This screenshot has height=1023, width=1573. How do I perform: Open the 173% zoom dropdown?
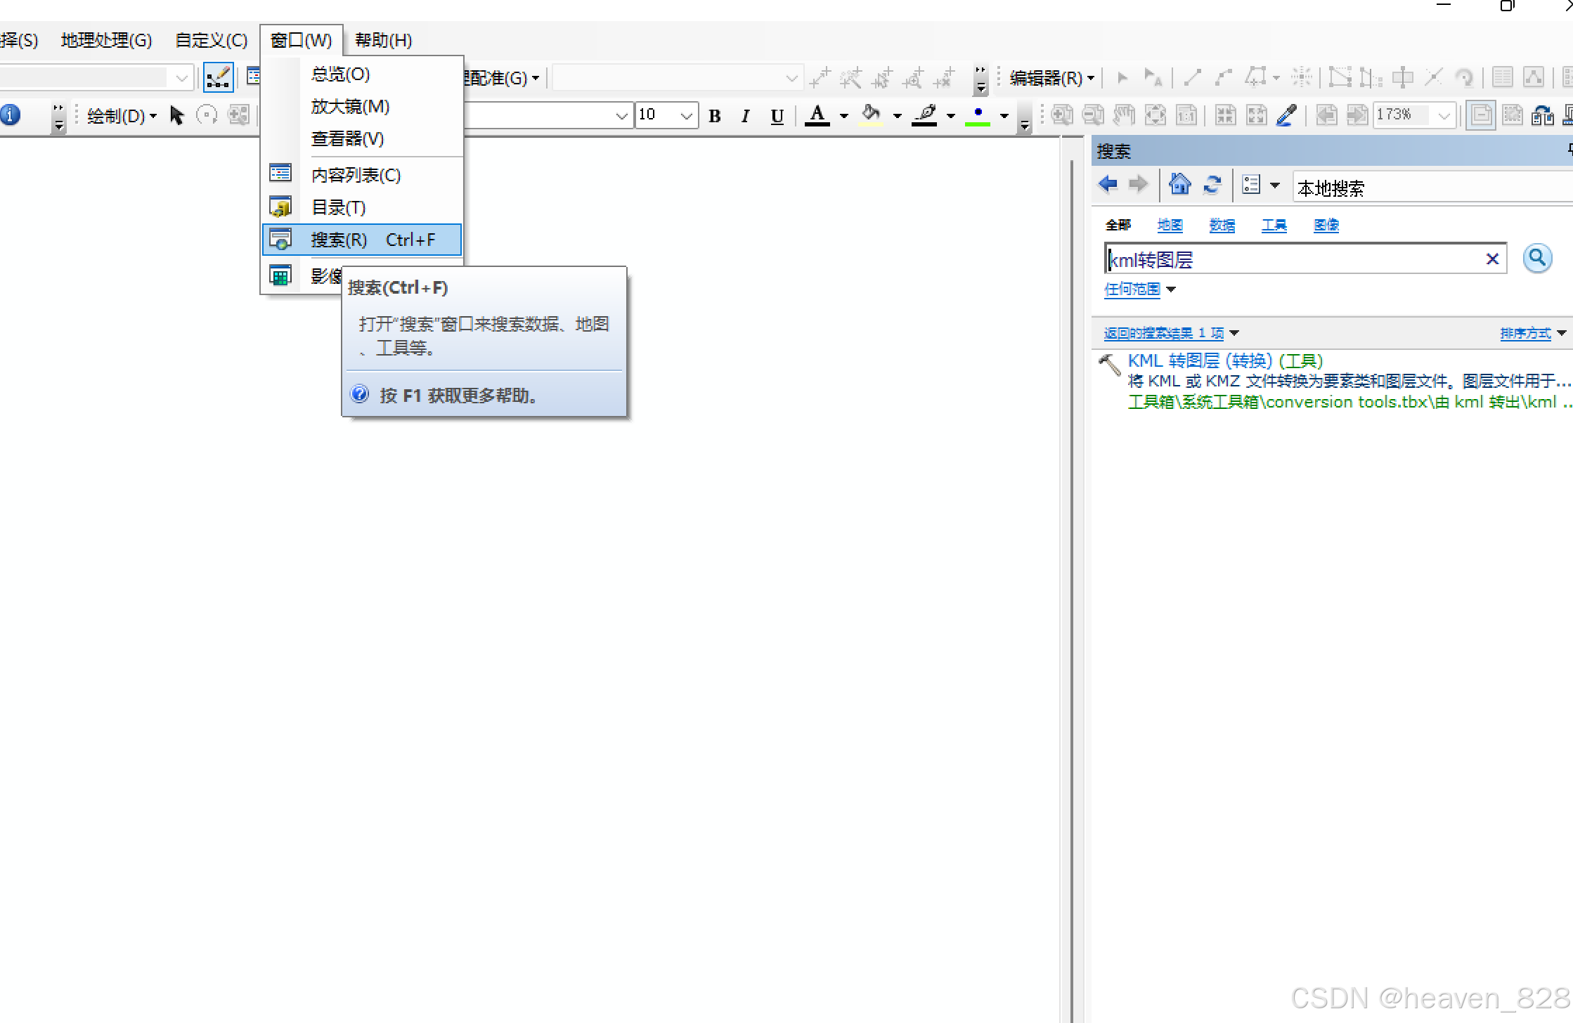1444,116
